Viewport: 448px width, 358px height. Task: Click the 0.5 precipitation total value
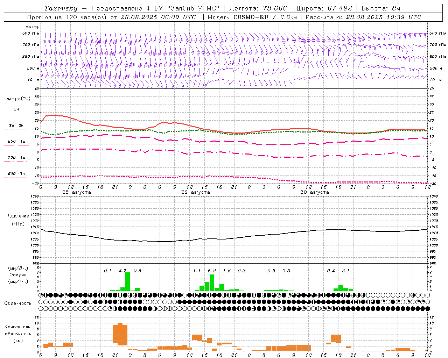pos(138,271)
